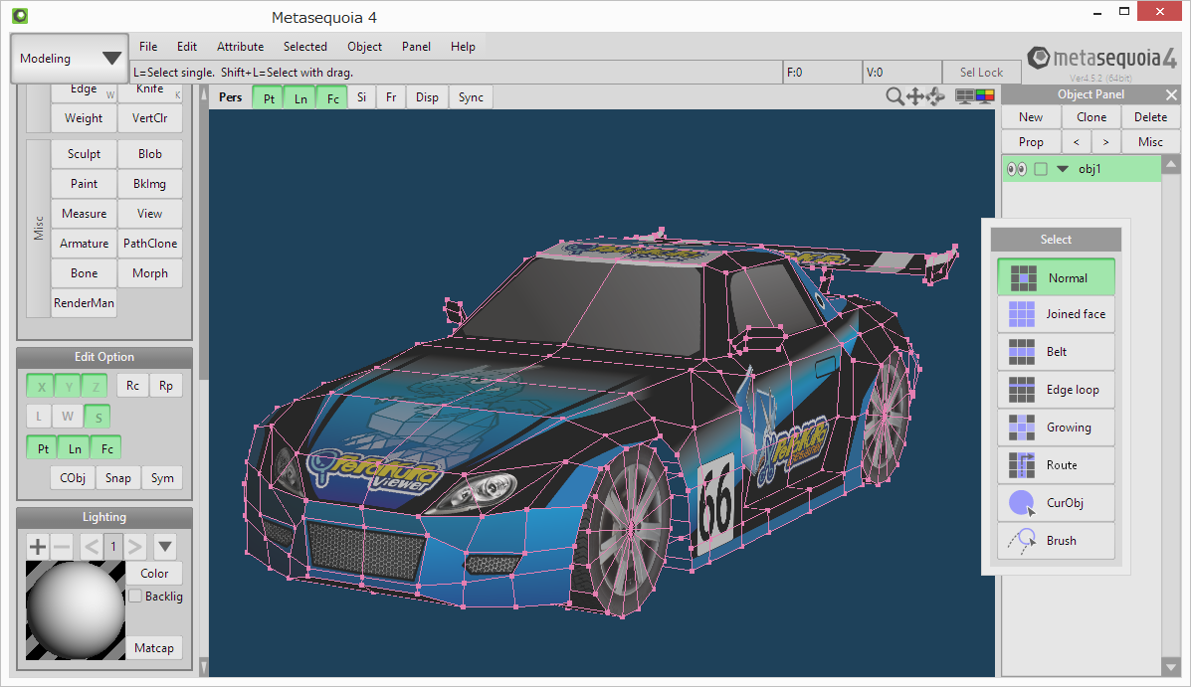Open the Armature tool

84,243
